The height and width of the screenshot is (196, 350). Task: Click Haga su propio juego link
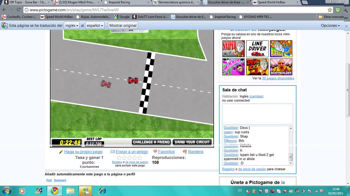(x=83, y=152)
